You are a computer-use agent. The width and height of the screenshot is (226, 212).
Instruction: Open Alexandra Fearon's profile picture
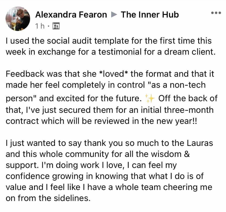[x=18, y=19]
